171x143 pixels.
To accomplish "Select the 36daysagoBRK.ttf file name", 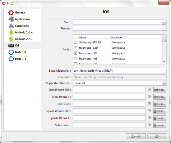I will point(90,42).
